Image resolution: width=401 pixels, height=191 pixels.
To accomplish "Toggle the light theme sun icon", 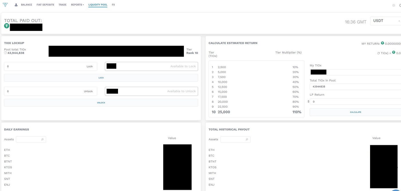I will pos(394,5).
